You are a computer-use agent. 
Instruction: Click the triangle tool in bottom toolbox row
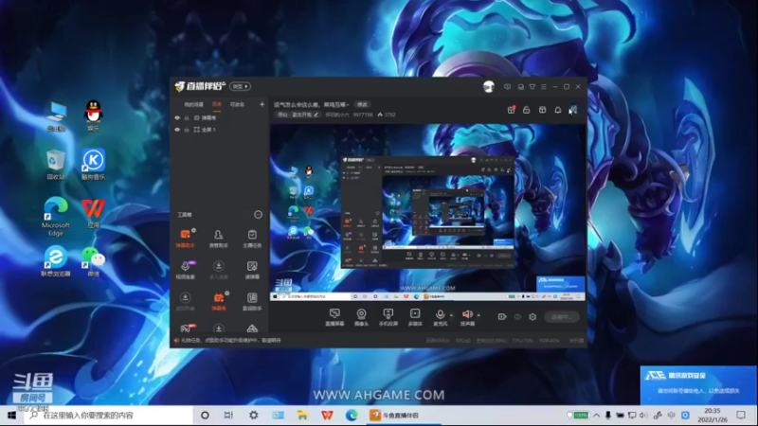252,328
